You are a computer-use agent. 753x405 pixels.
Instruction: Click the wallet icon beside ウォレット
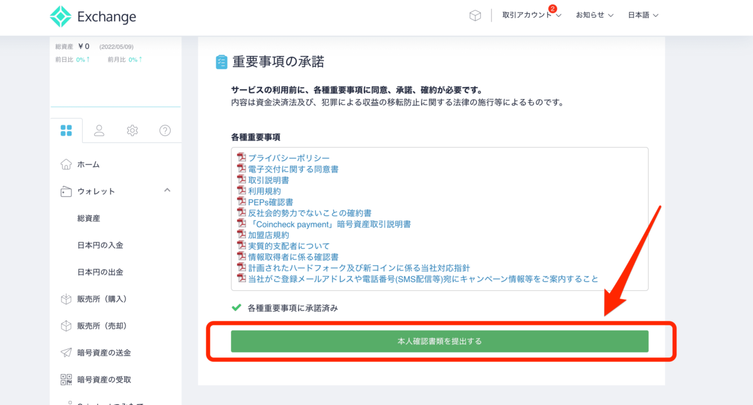click(66, 191)
